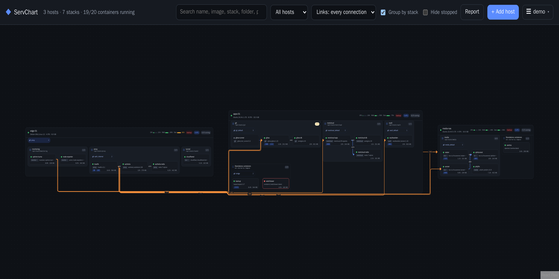Open the backup container card

tap(245, 184)
